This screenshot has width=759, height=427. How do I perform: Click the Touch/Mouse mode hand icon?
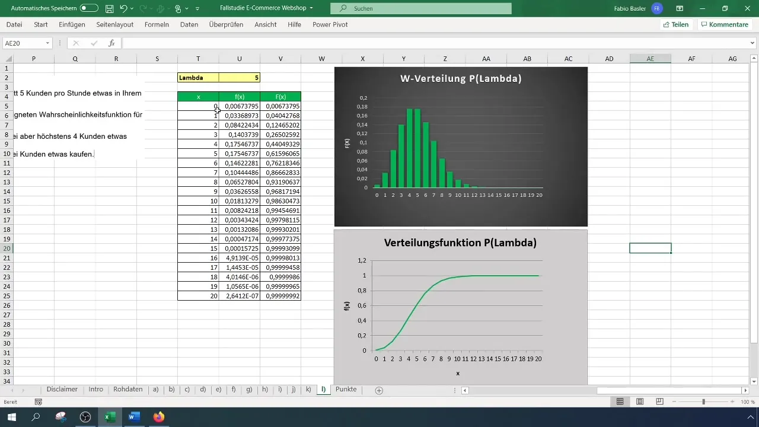pos(178,9)
